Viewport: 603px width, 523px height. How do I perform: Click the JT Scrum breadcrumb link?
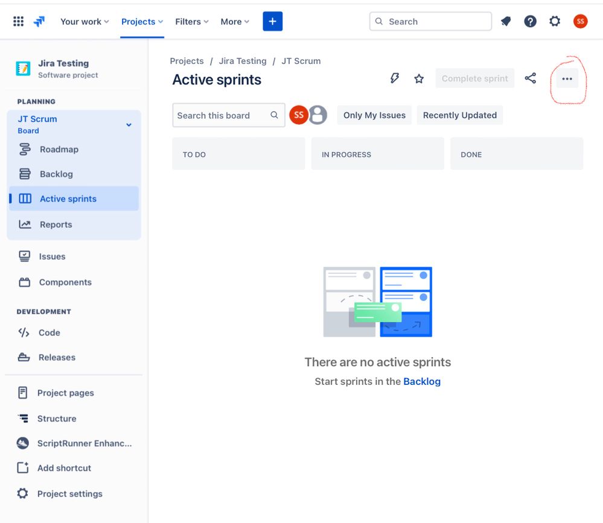[x=301, y=61]
